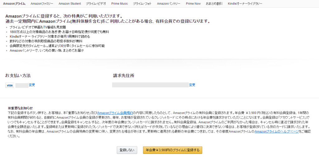This screenshot has height=159, width=319.
Task: Click the masked billing address field
Action: pyautogui.click(x=150, y=85)
